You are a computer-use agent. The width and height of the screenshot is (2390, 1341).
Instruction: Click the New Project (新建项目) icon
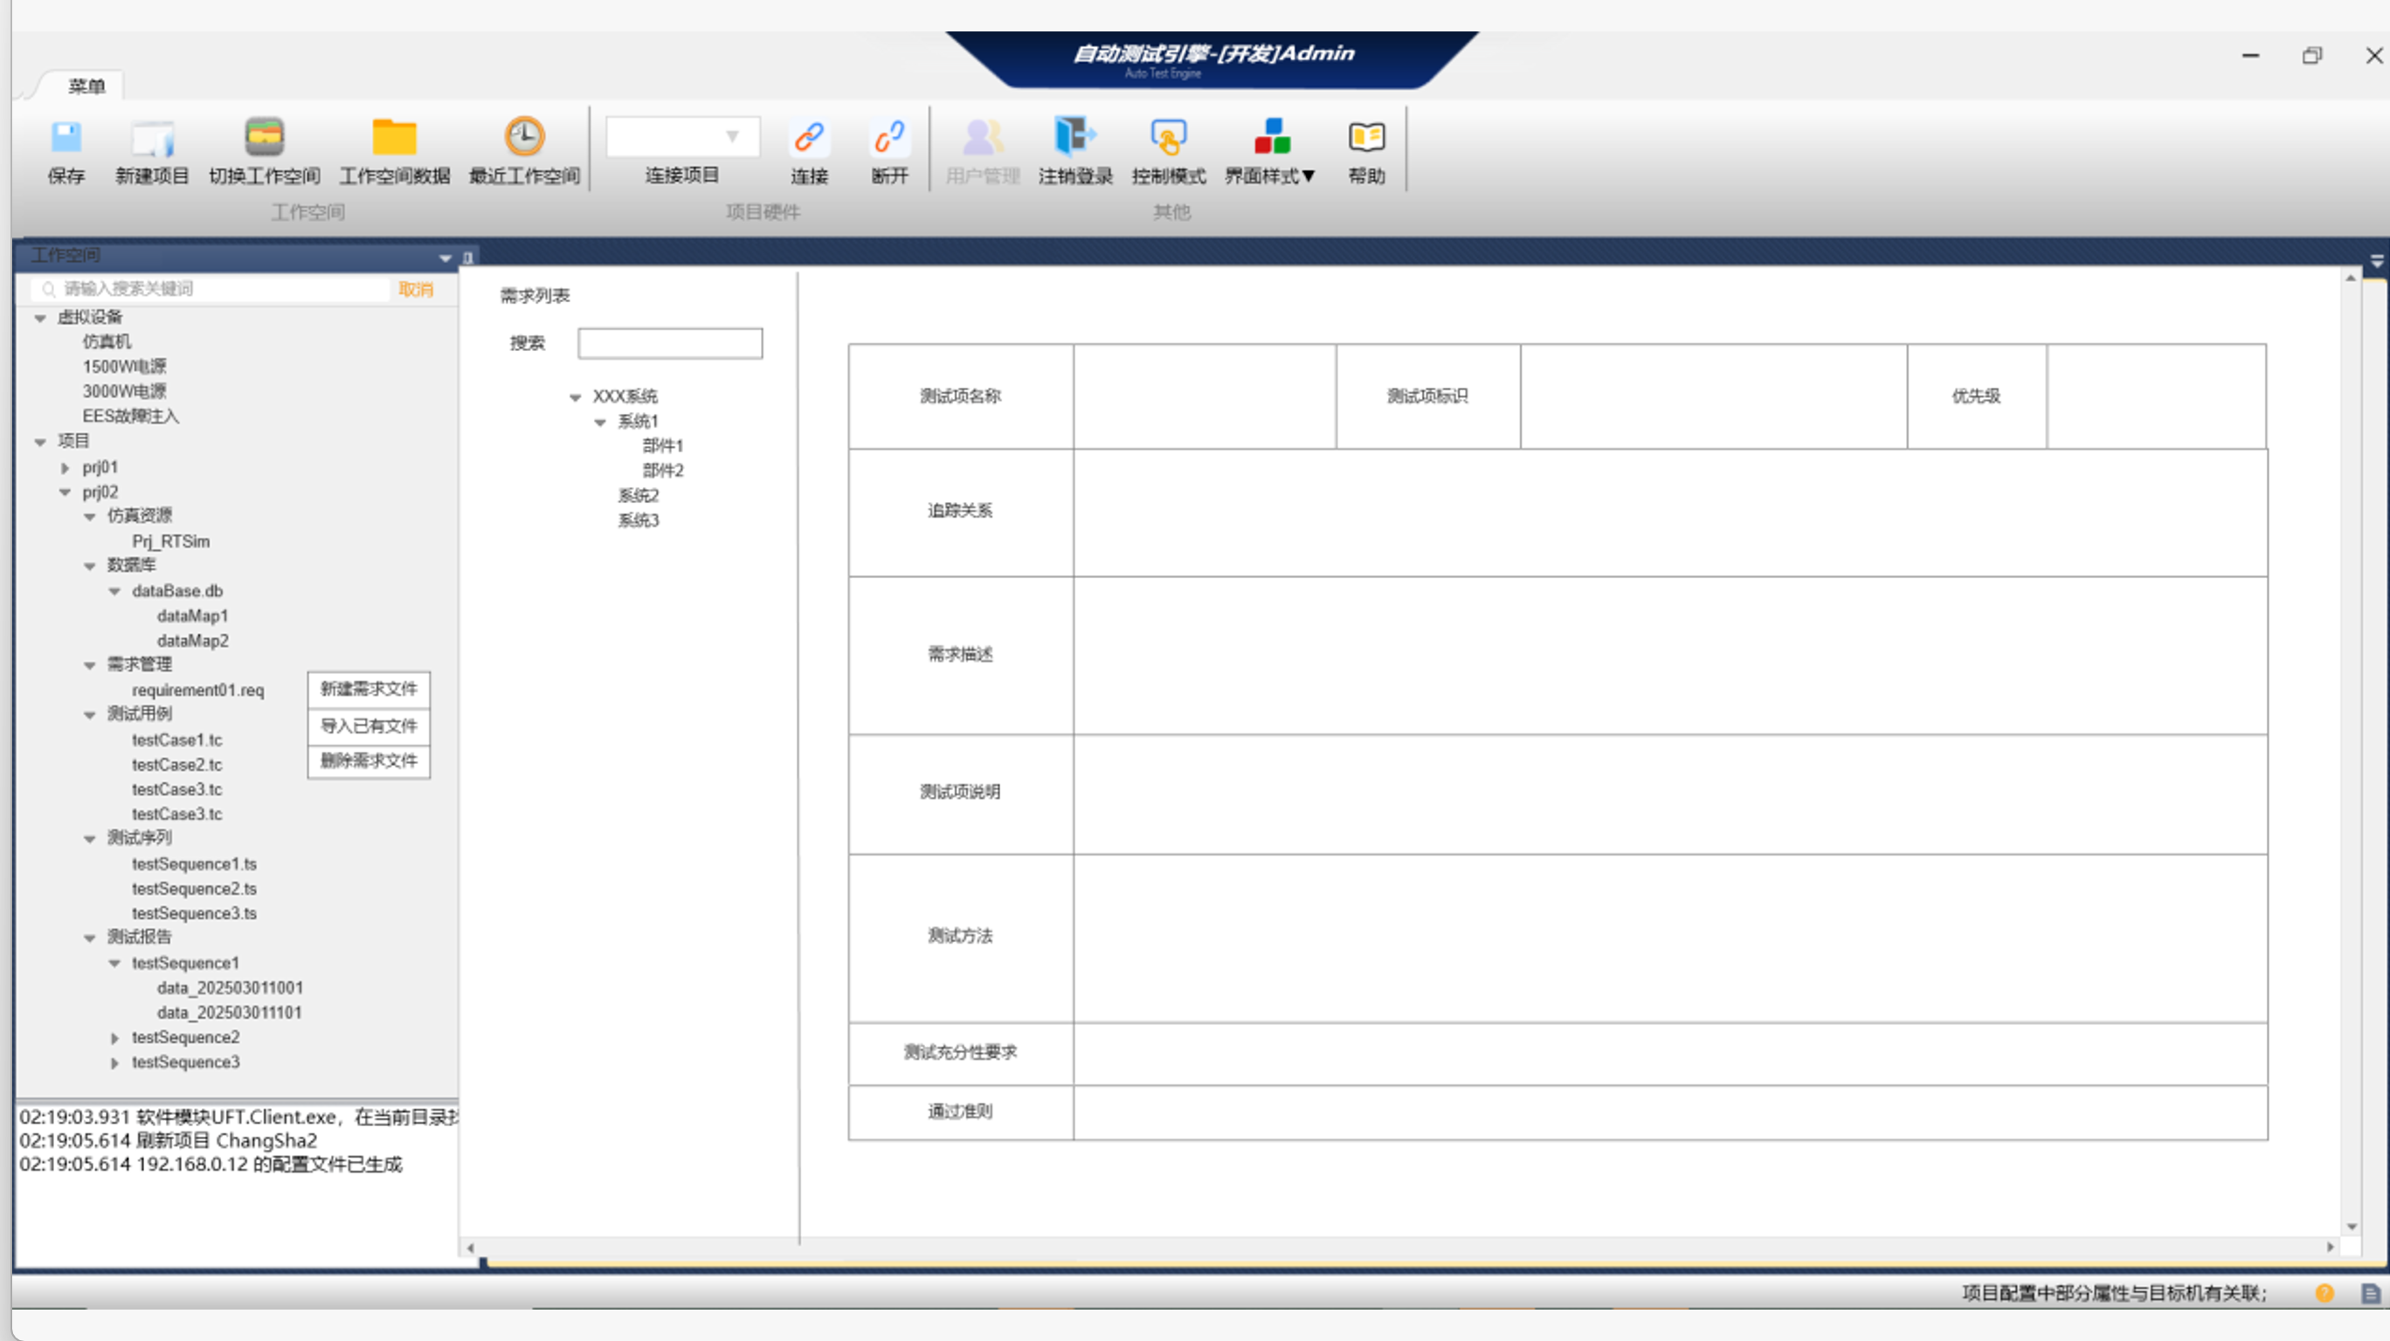point(152,139)
